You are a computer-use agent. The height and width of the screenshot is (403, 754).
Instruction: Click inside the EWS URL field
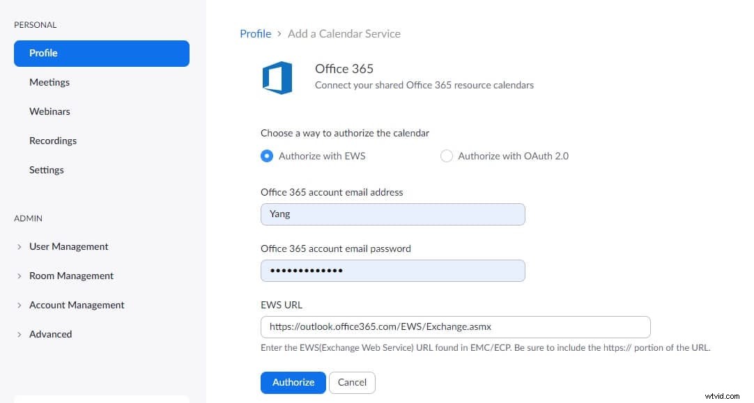[455, 326]
